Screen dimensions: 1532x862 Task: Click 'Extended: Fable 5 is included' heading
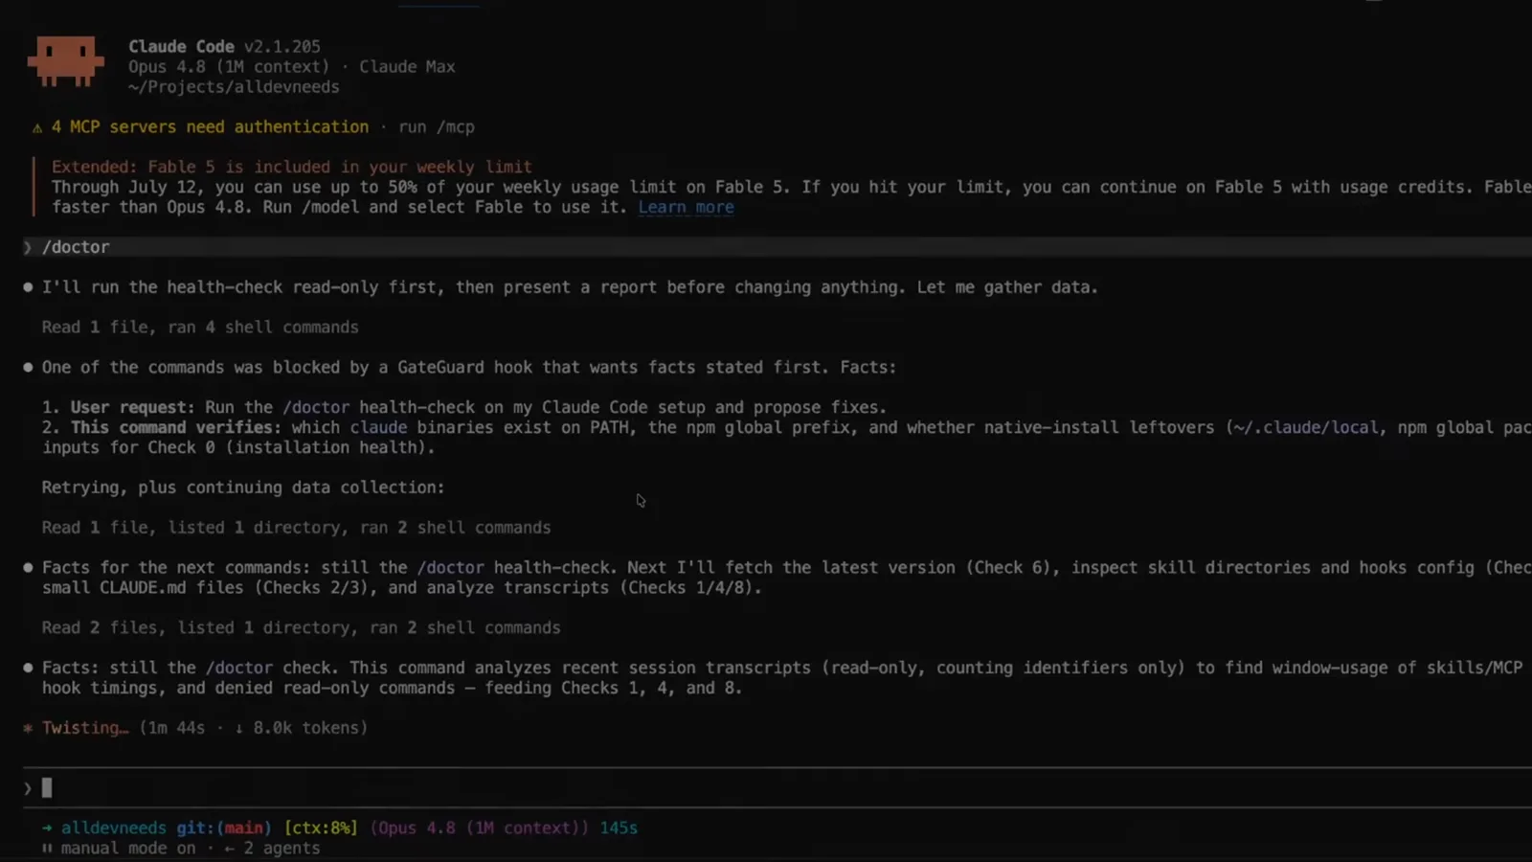coord(291,167)
